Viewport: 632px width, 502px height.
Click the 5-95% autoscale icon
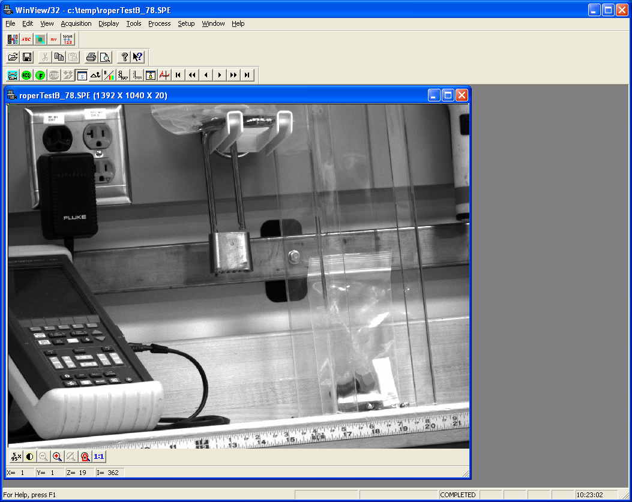tap(16, 456)
